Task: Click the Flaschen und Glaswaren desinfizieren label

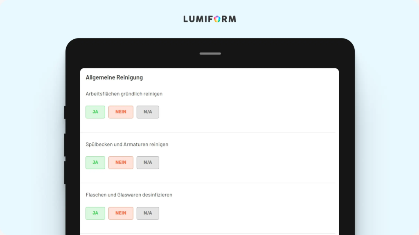Action: coord(129,195)
